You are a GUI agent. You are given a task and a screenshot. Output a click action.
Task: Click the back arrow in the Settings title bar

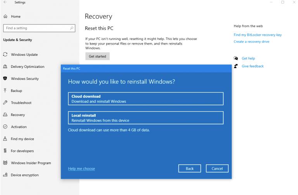5,2
